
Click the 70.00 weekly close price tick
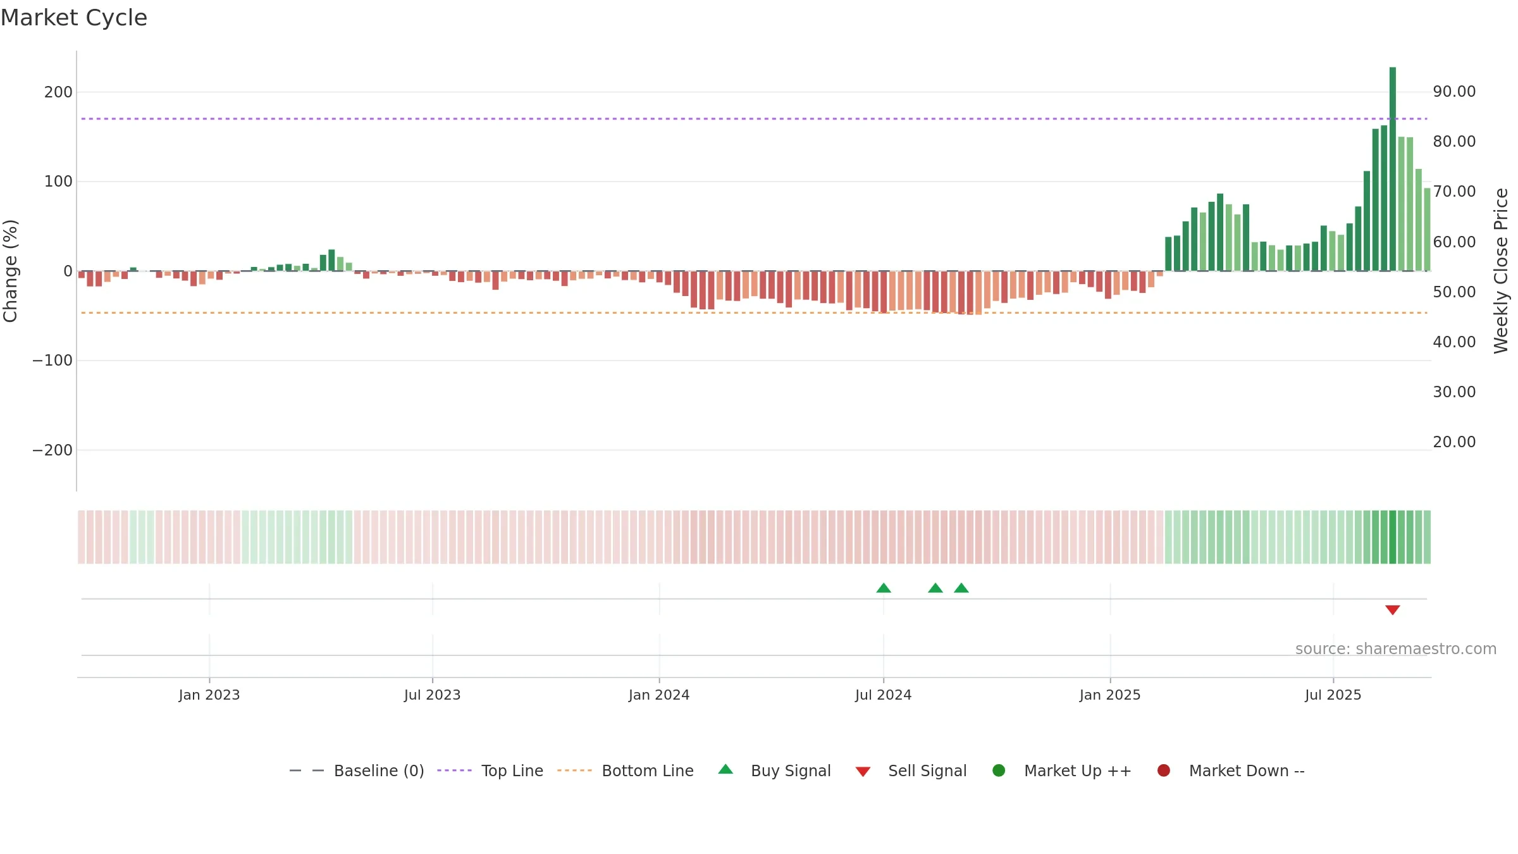pyautogui.click(x=1454, y=192)
